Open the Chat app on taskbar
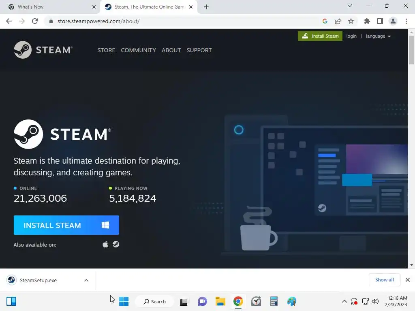The width and height of the screenshot is (415, 311). coord(203,301)
